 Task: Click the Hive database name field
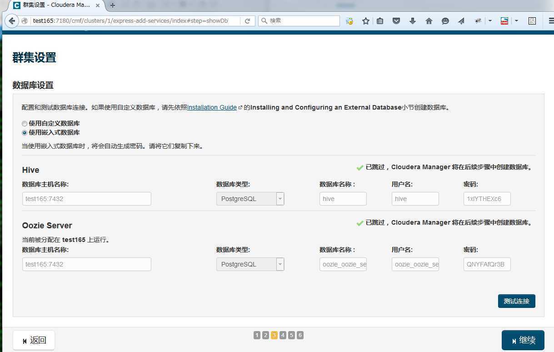pos(343,199)
